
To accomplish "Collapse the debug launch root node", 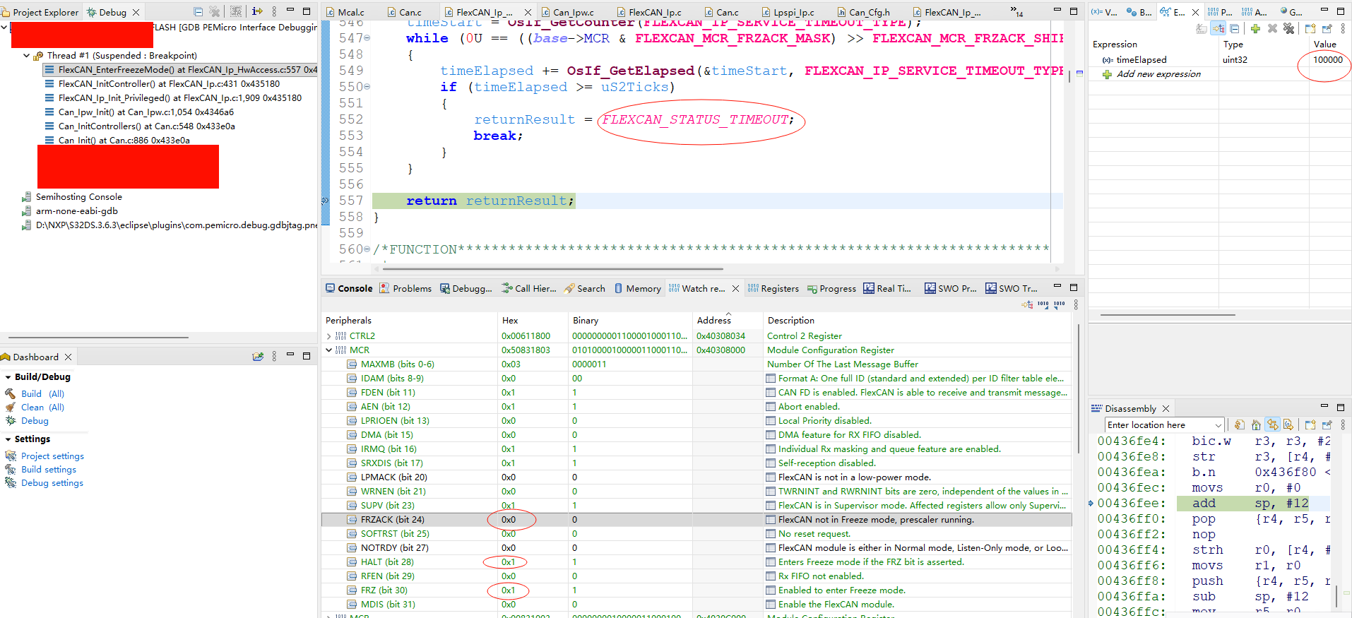I will click(4, 27).
